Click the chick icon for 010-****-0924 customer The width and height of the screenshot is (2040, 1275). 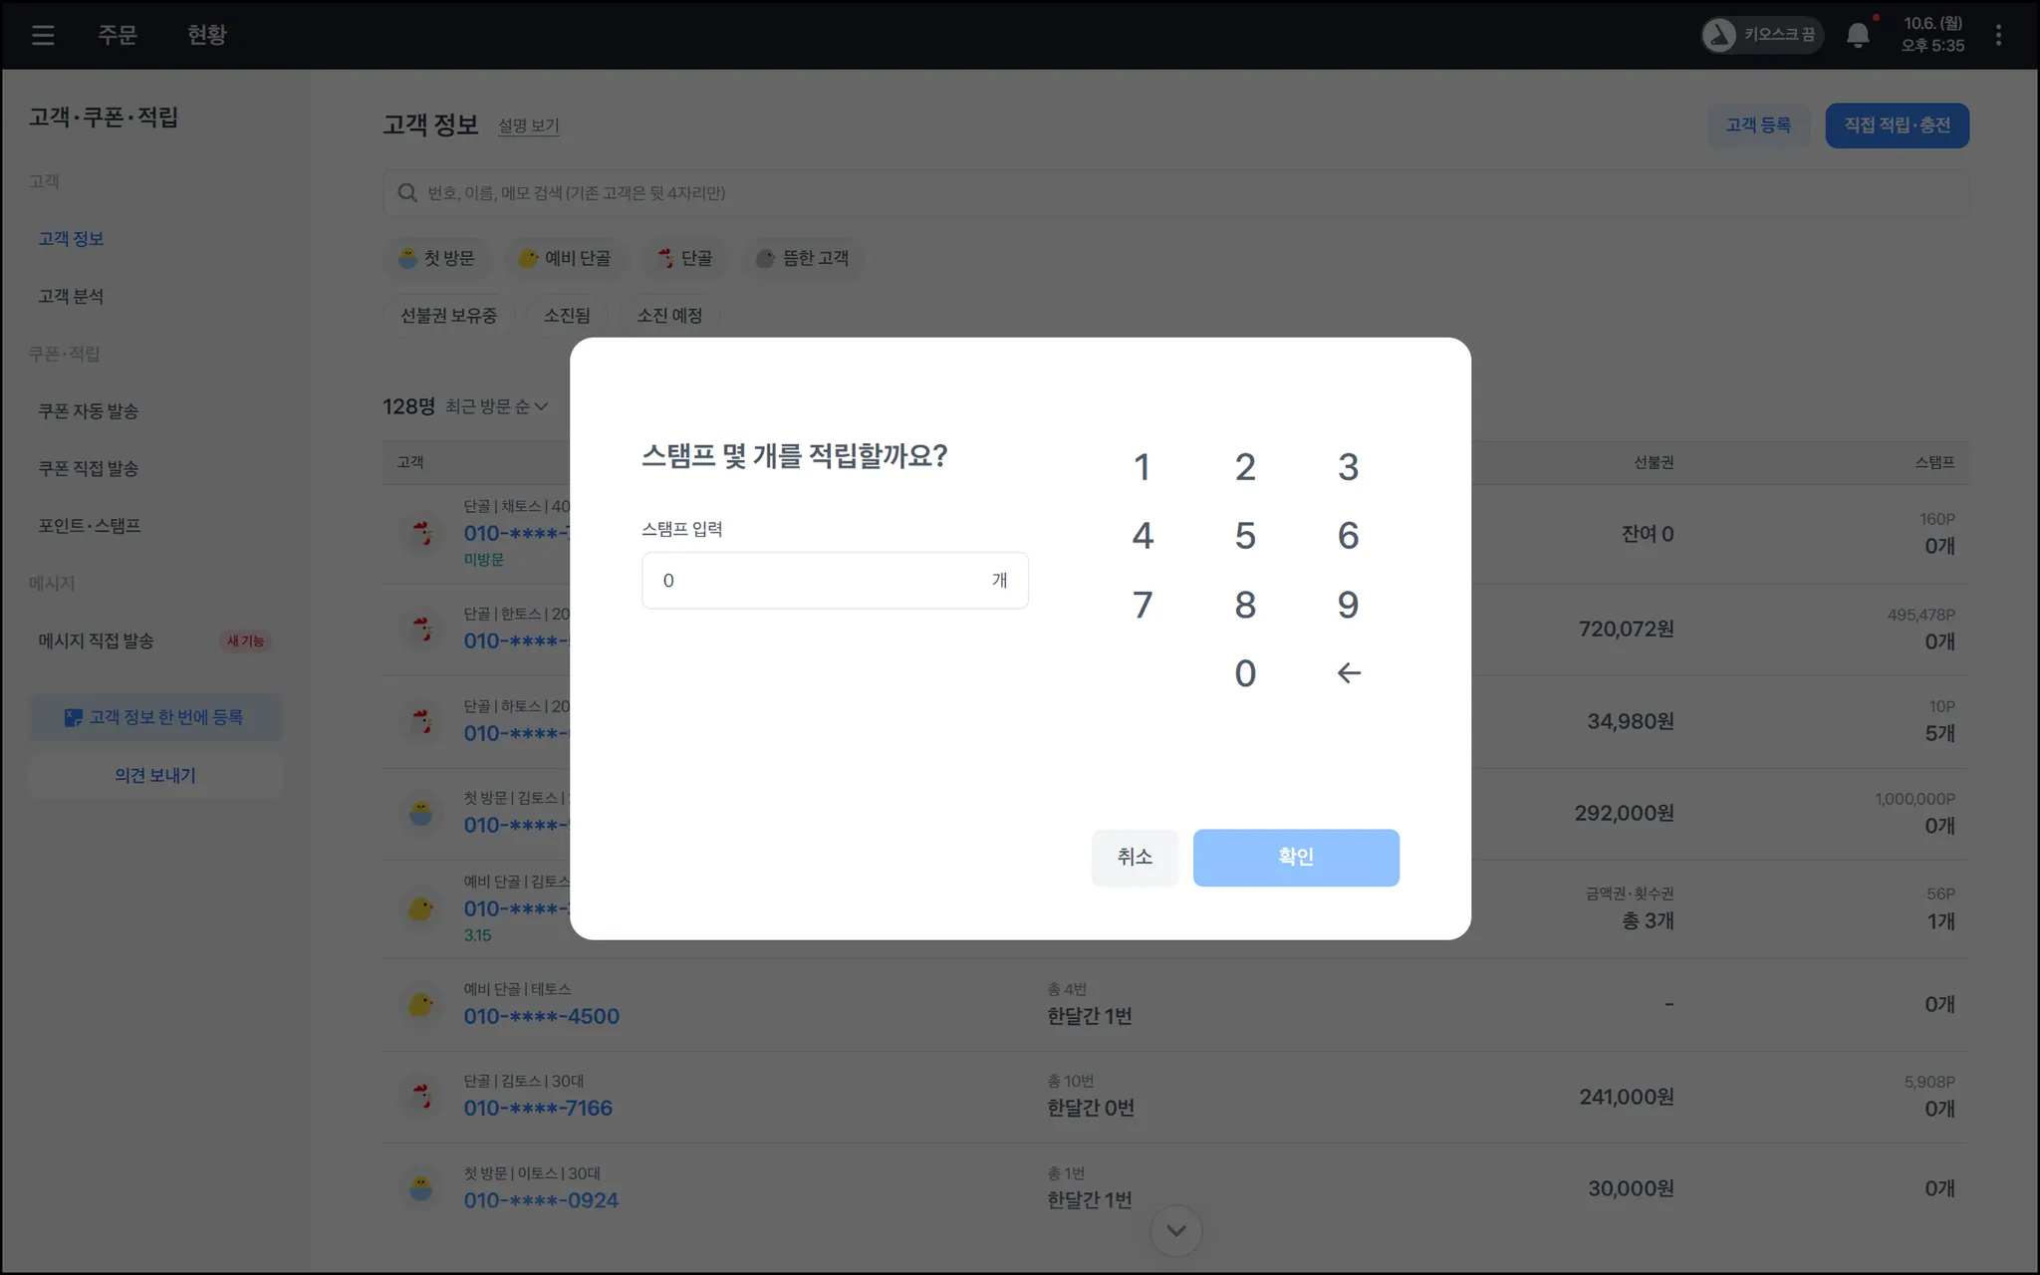click(x=421, y=1187)
